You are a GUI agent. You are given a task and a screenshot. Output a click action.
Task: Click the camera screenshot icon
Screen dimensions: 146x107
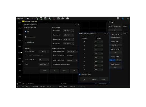tap(67, 18)
